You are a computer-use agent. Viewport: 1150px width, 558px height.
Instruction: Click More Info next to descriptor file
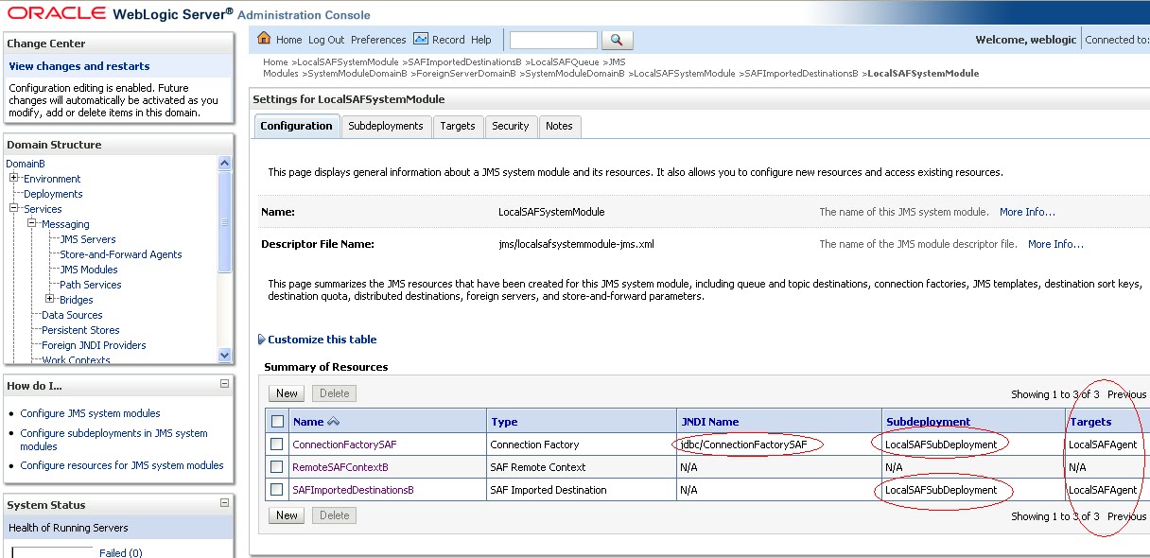pyautogui.click(x=1055, y=244)
